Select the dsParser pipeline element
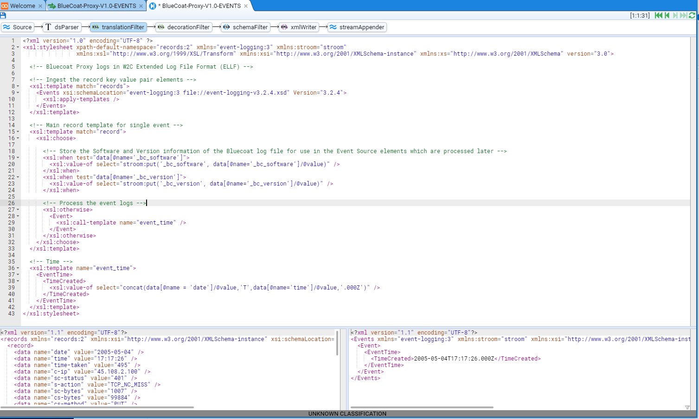699x419 pixels. pos(62,27)
